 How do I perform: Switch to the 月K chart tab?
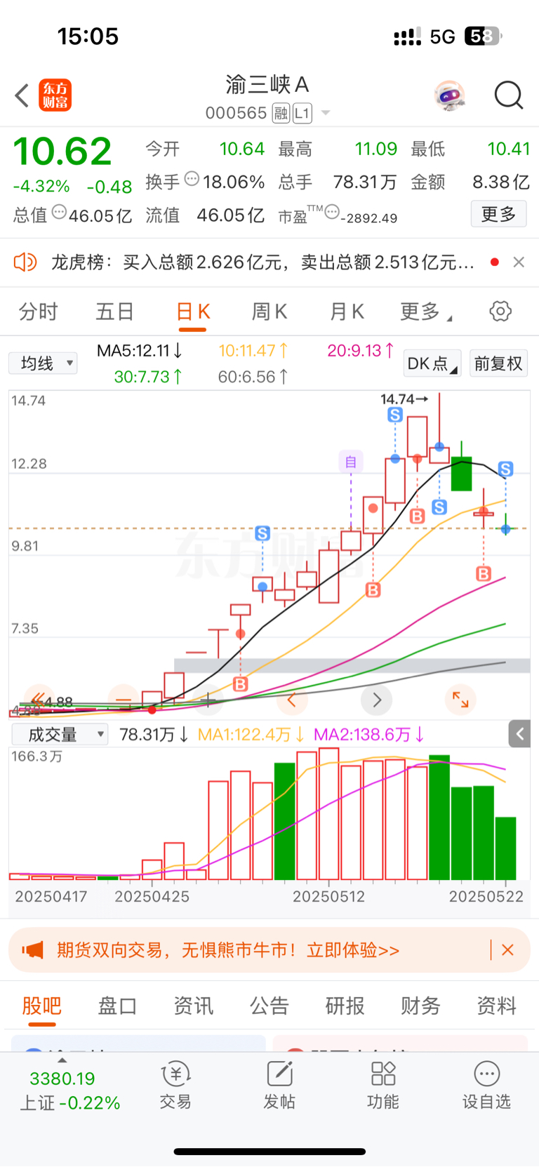tap(347, 312)
